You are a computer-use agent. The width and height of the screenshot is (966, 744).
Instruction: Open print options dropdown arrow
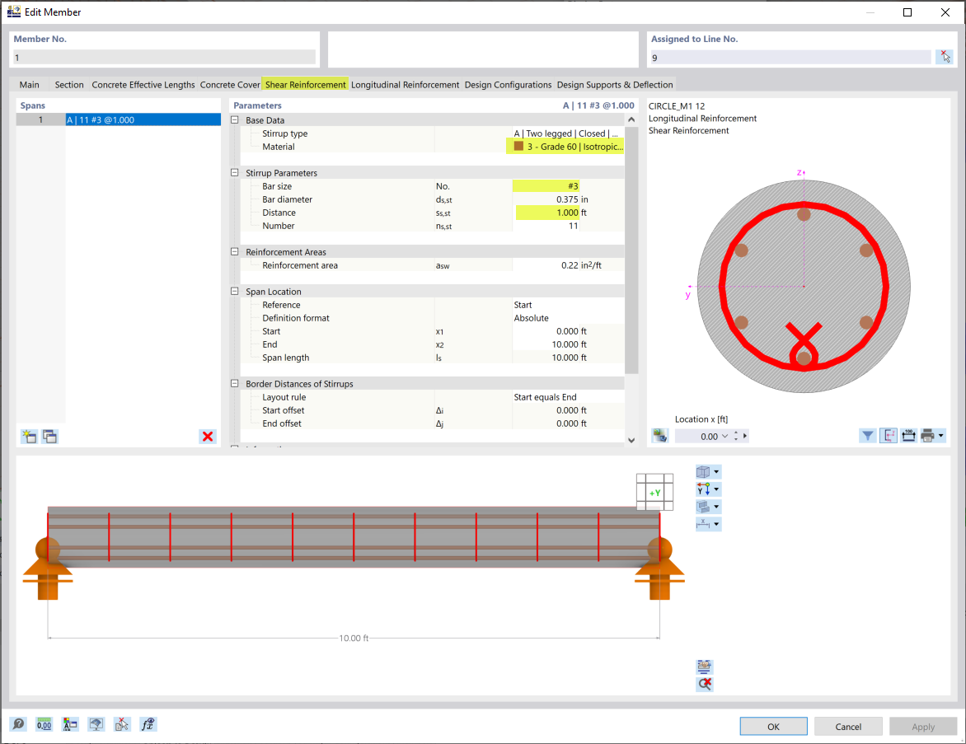(940, 435)
